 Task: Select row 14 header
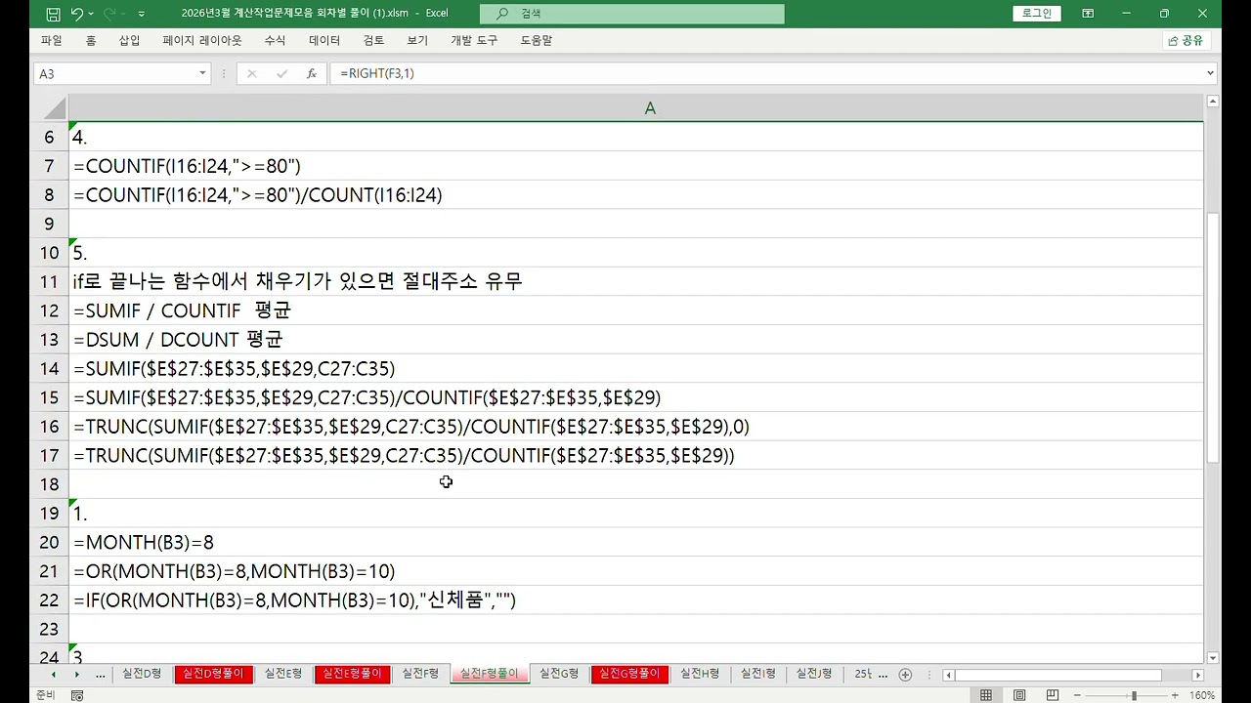(x=50, y=368)
